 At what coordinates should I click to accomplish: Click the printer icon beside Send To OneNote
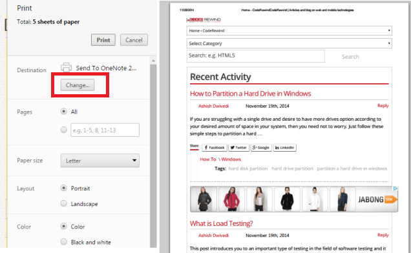coord(67,67)
